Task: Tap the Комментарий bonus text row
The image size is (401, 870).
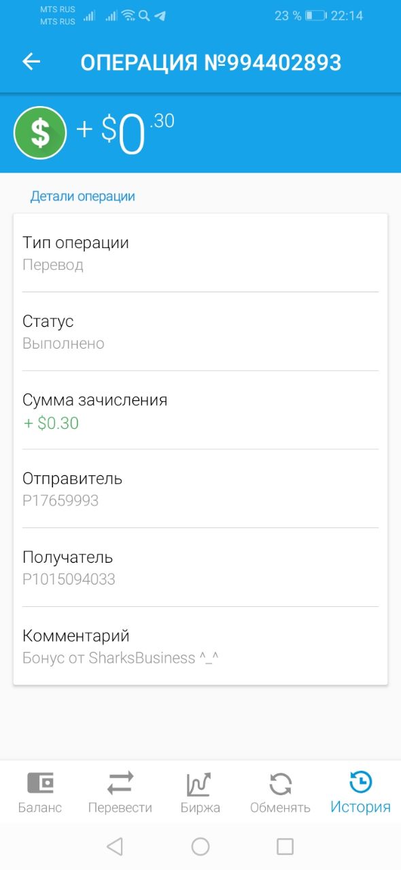Action: [x=201, y=646]
